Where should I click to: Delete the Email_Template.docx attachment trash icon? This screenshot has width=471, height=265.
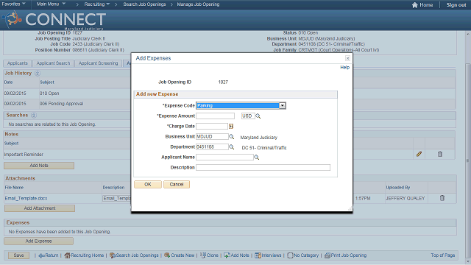pos(442,198)
